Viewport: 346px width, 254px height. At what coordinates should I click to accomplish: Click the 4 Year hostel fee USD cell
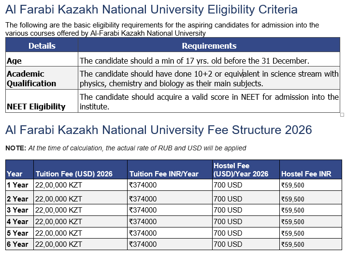(x=228, y=222)
